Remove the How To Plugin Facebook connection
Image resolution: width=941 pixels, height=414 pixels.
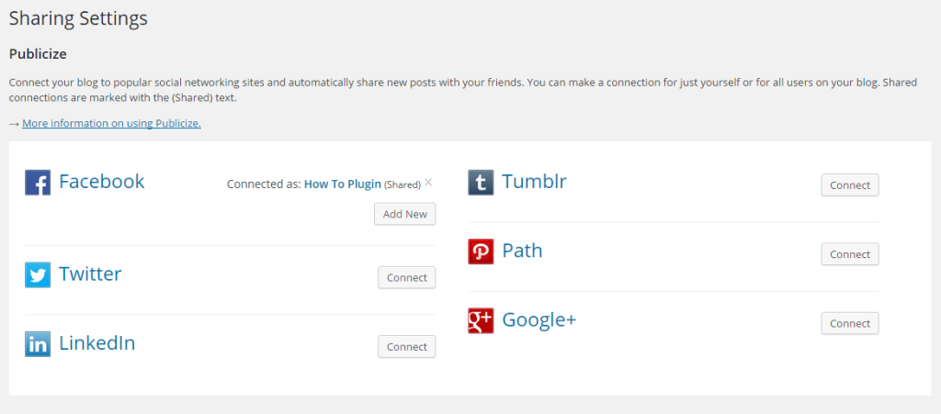point(428,182)
